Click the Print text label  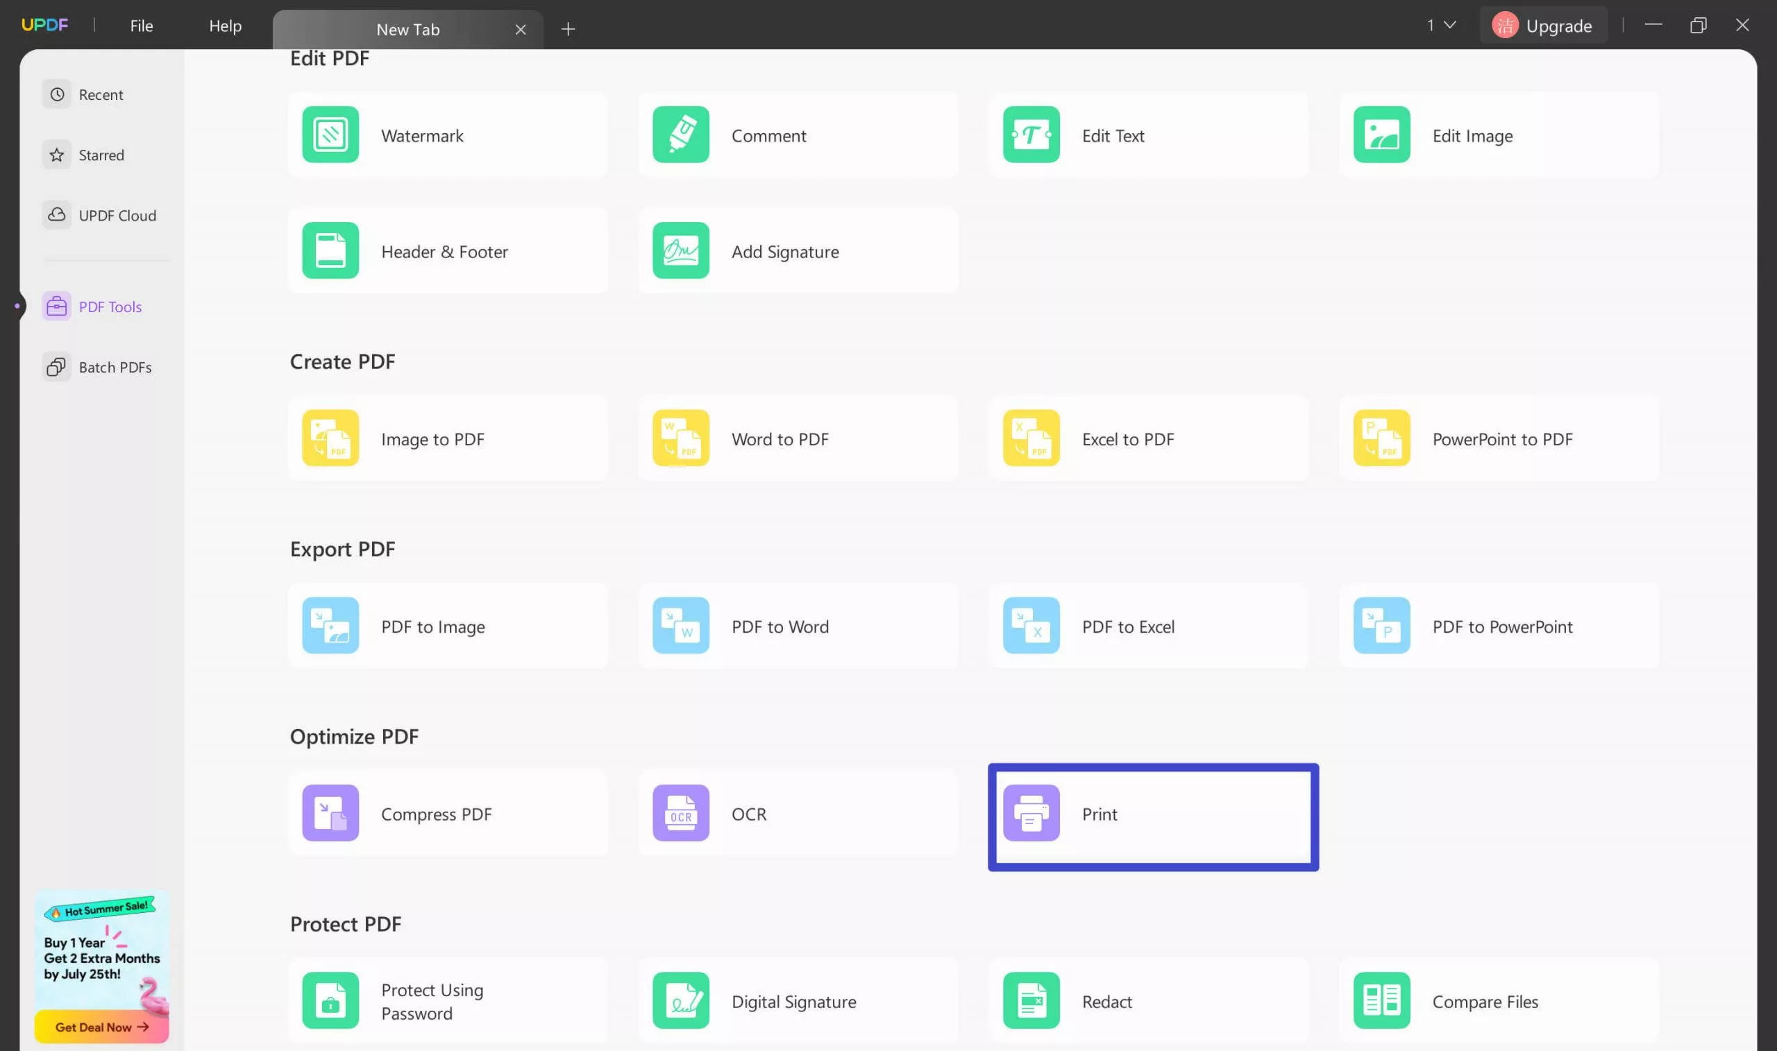click(x=1099, y=814)
